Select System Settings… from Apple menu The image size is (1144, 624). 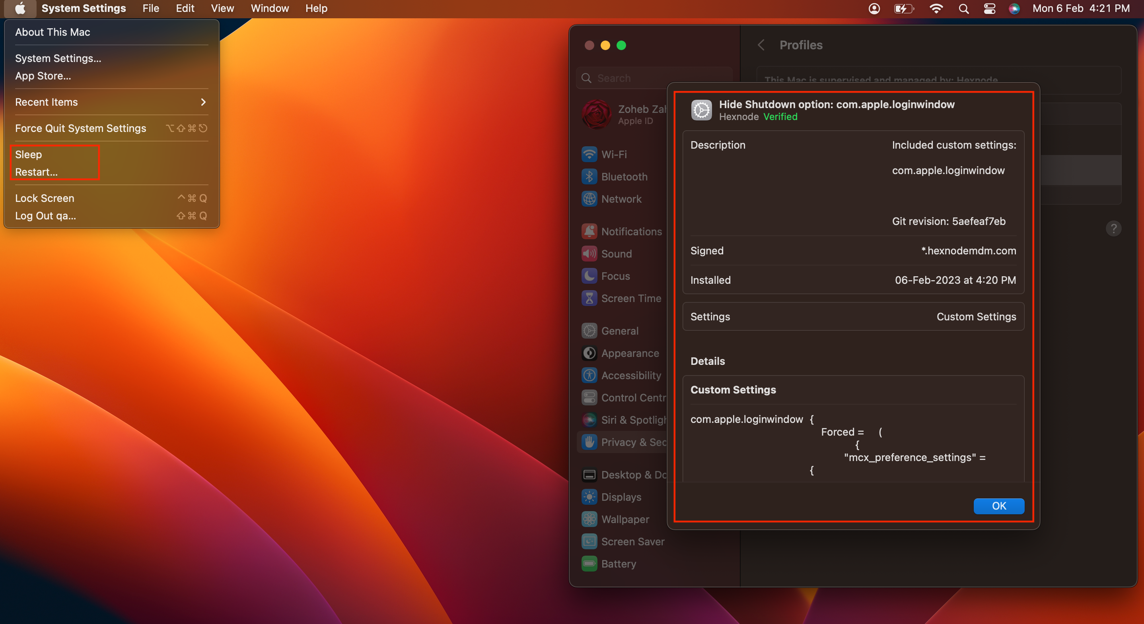click(x=111, y=58)
